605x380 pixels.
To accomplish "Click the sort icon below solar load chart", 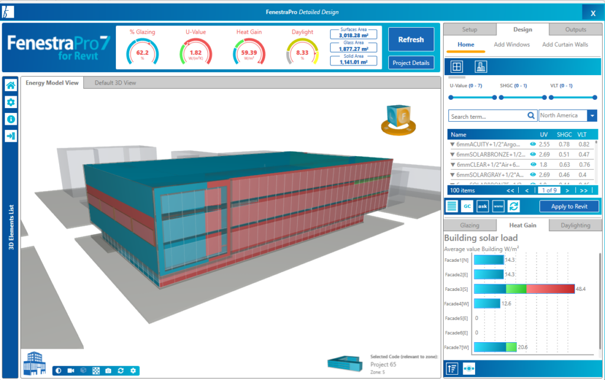I will tap(452, 369).
